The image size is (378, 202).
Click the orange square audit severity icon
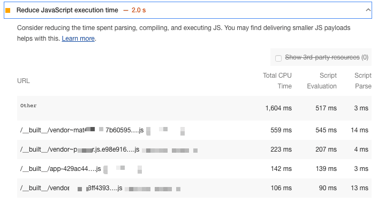[x=8, y=10]
